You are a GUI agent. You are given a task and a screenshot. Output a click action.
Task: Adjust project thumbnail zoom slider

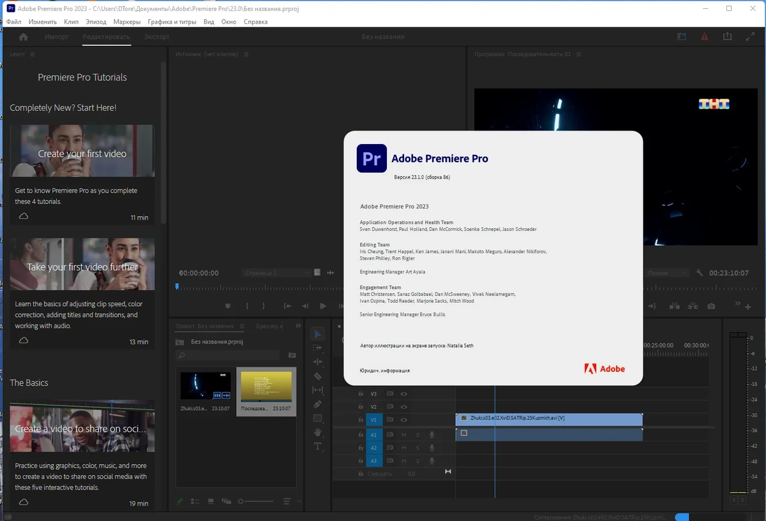click(257, 502)
